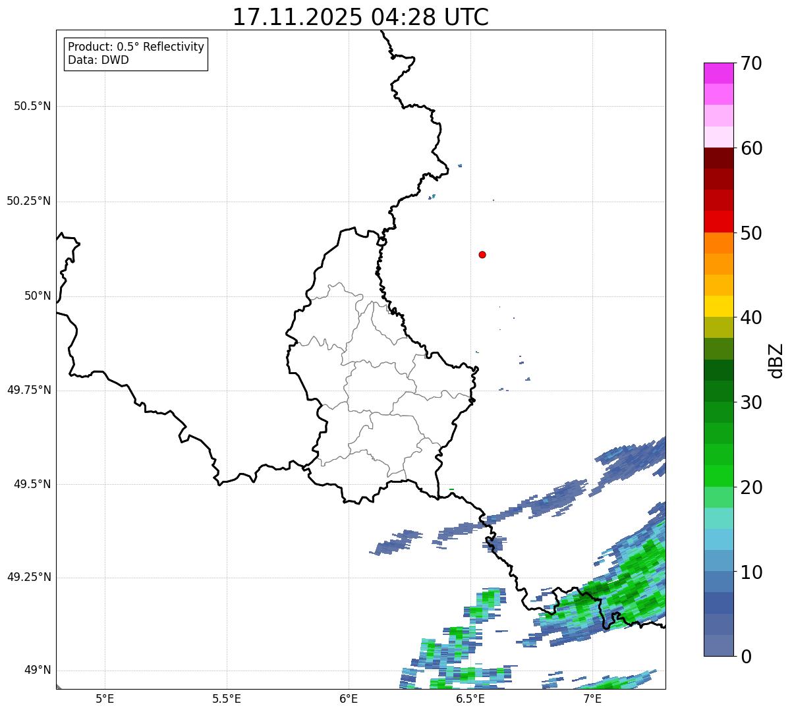Click the colorbar tick value 20
The height and width of the screenshot is (712, 792).
750,487
